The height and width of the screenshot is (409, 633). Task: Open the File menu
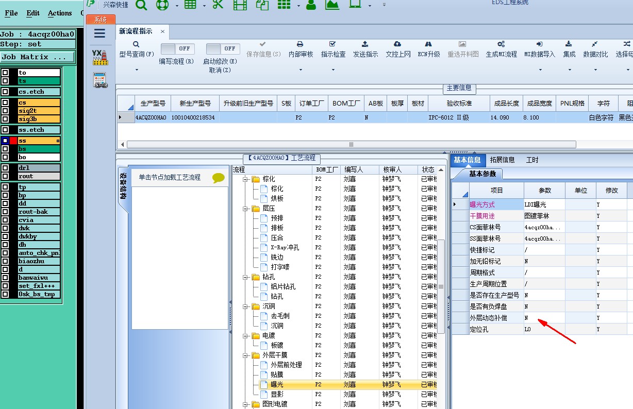click(x=11, y=13)
